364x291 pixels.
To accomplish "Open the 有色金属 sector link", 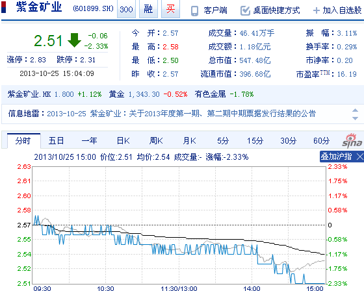I will (210, 94).
